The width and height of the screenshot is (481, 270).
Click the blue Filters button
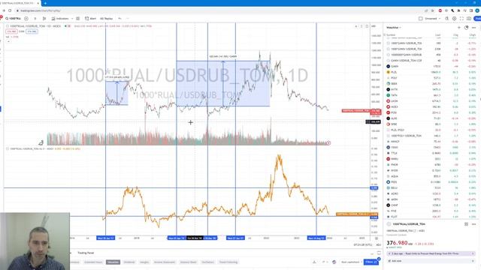pyautogui.click(x=371, y=262)
